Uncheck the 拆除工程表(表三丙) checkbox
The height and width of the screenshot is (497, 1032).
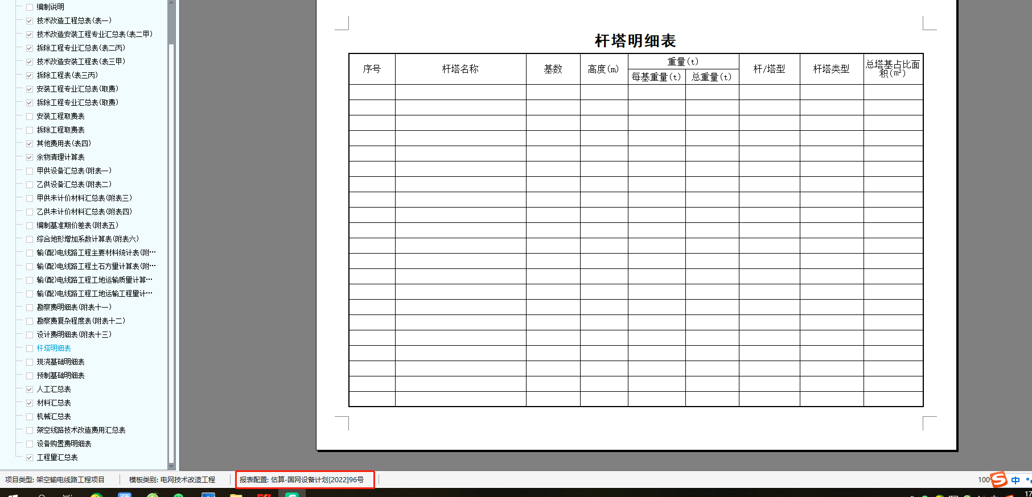tap(30, 76)
